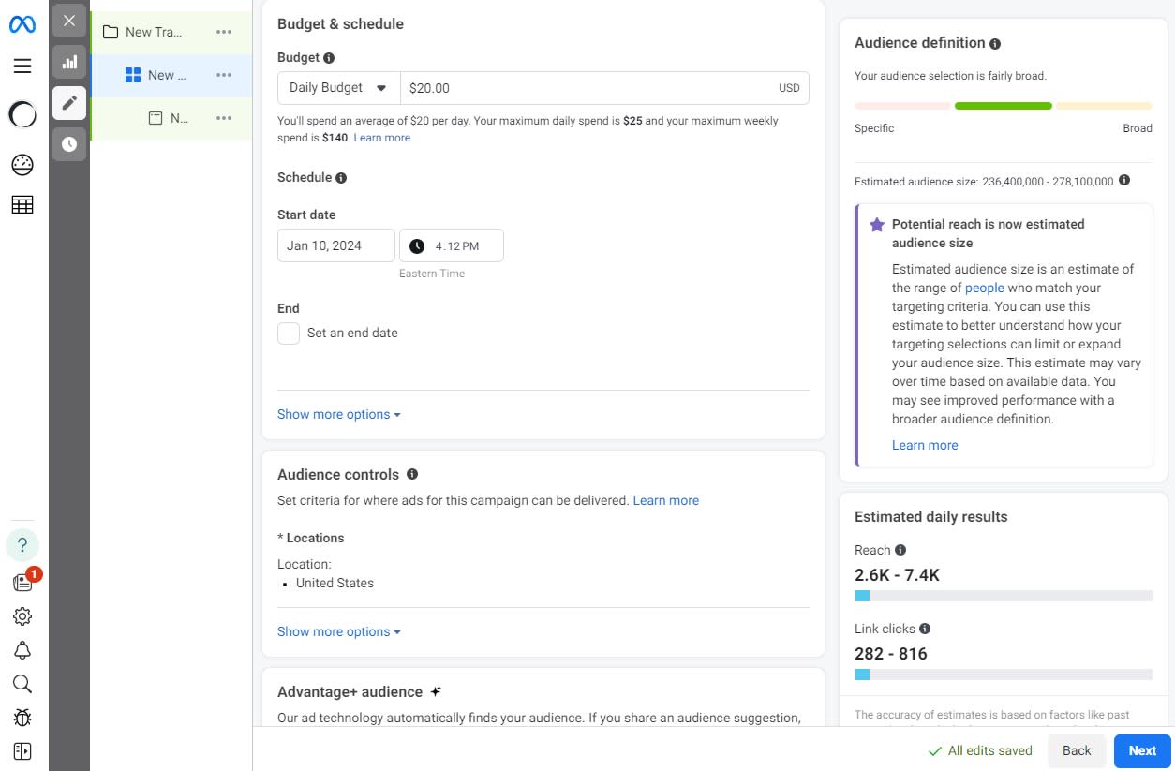Open the hamburger main menu
1175x771 pixels.
click(22, 67)
